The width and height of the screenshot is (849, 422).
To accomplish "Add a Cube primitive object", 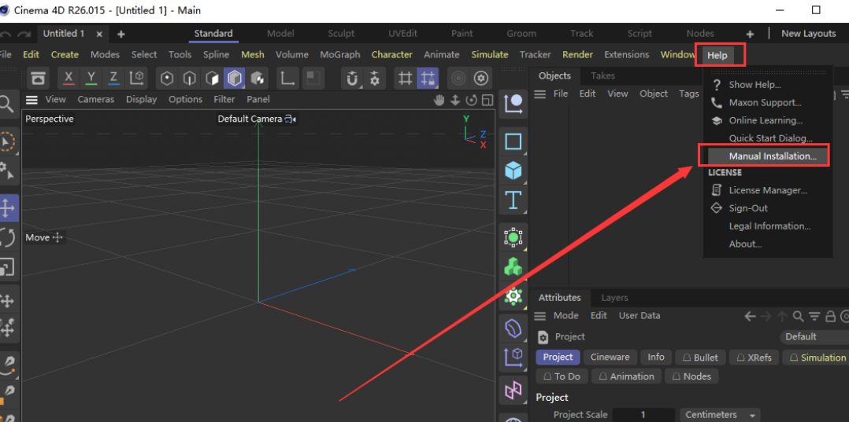I will tap(513, 171).
